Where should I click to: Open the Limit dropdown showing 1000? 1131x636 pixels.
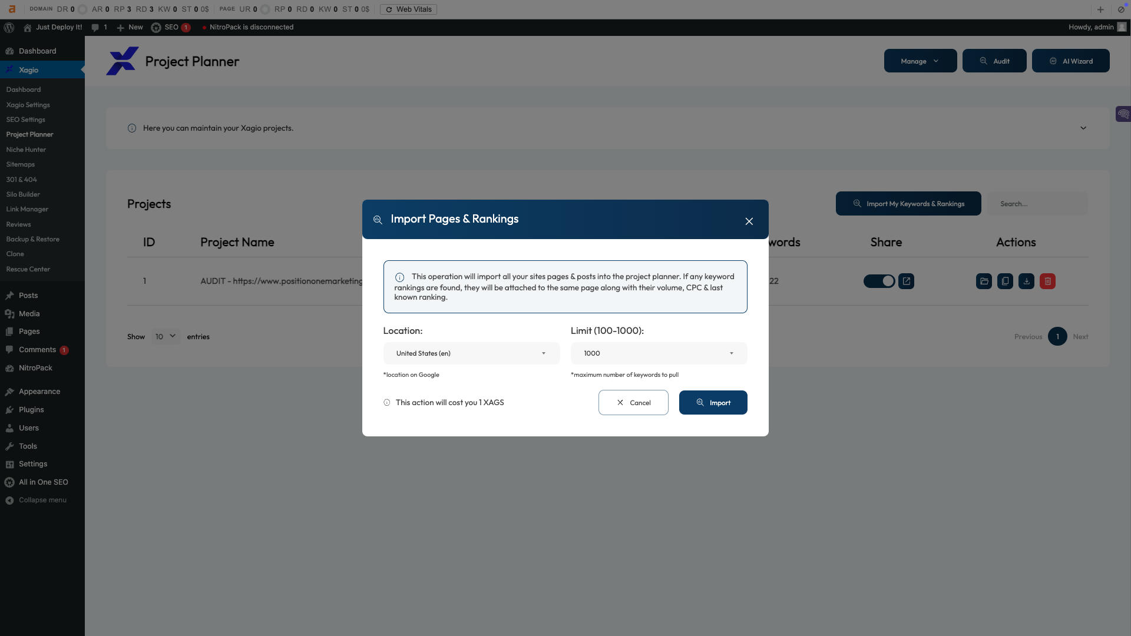659,353
